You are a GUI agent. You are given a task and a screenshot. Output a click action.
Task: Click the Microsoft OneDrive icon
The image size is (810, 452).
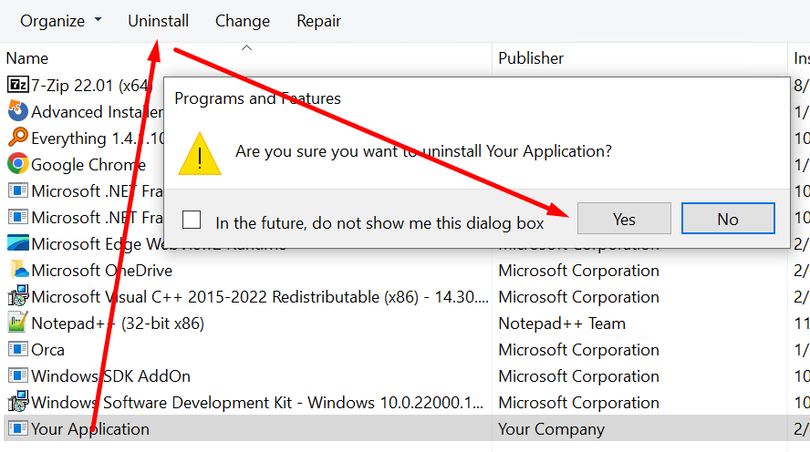[x=18, y=269]
